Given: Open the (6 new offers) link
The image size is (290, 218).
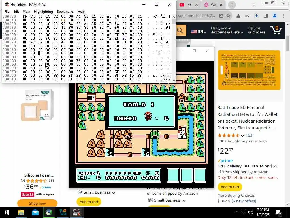Looking at the screenshot, I should click(x=244, y=201).
